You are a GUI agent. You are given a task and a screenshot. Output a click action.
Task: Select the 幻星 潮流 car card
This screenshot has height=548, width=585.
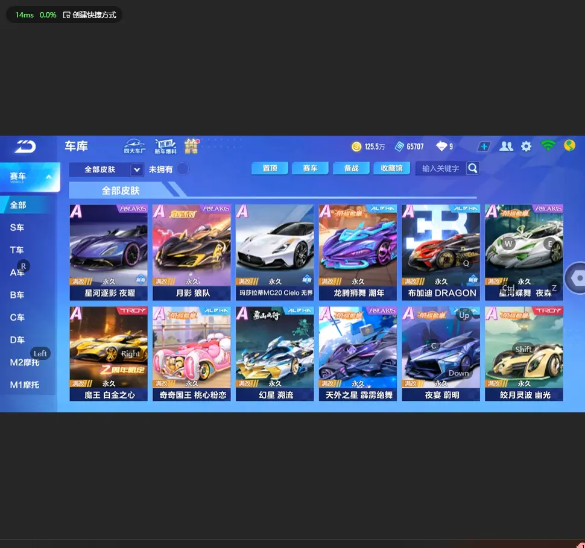coord(274,354)
